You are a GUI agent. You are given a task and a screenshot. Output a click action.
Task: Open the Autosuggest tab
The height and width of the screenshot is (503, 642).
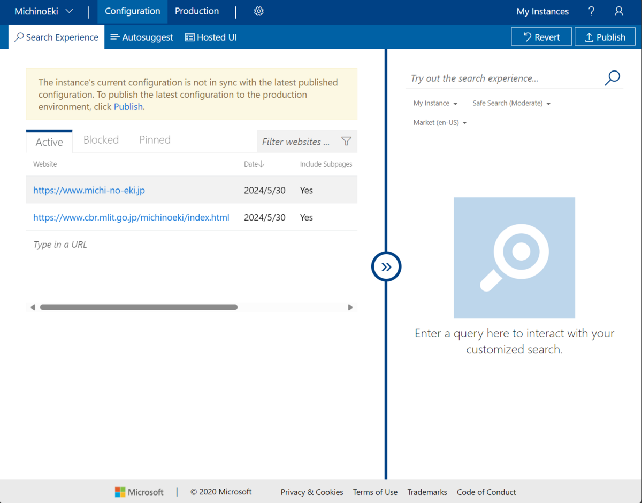point(142,37)
